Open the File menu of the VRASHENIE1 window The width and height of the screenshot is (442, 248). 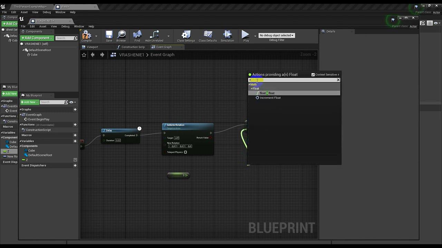23,27
